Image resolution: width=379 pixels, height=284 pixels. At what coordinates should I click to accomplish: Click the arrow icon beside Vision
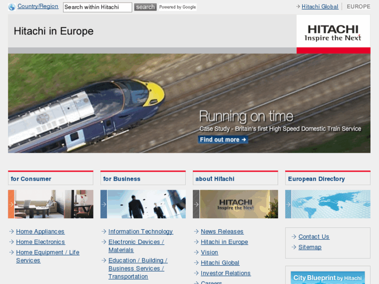[196, 252]
